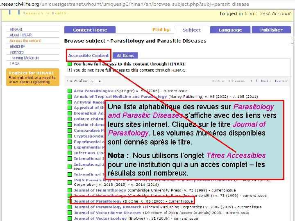This screenshot has width=295, height=221.
Task: Open the HINARI sidebar link
Action: (x=16, y=29)
